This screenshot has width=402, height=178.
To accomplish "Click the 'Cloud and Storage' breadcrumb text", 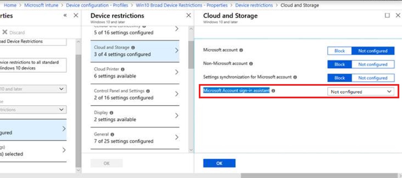I will click(x=299, y=5).
